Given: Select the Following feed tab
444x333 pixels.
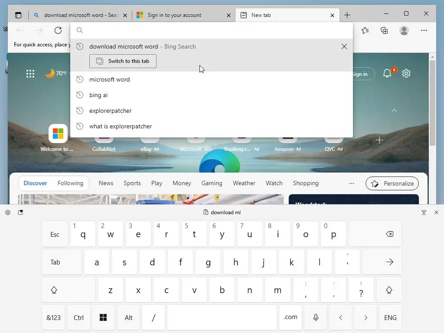Looking at the screenshot, I should pos(71,183).
